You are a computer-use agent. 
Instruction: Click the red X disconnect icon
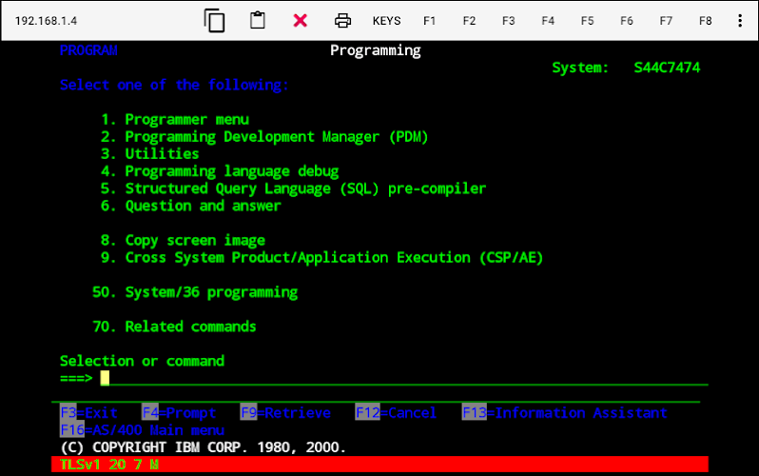301,20
